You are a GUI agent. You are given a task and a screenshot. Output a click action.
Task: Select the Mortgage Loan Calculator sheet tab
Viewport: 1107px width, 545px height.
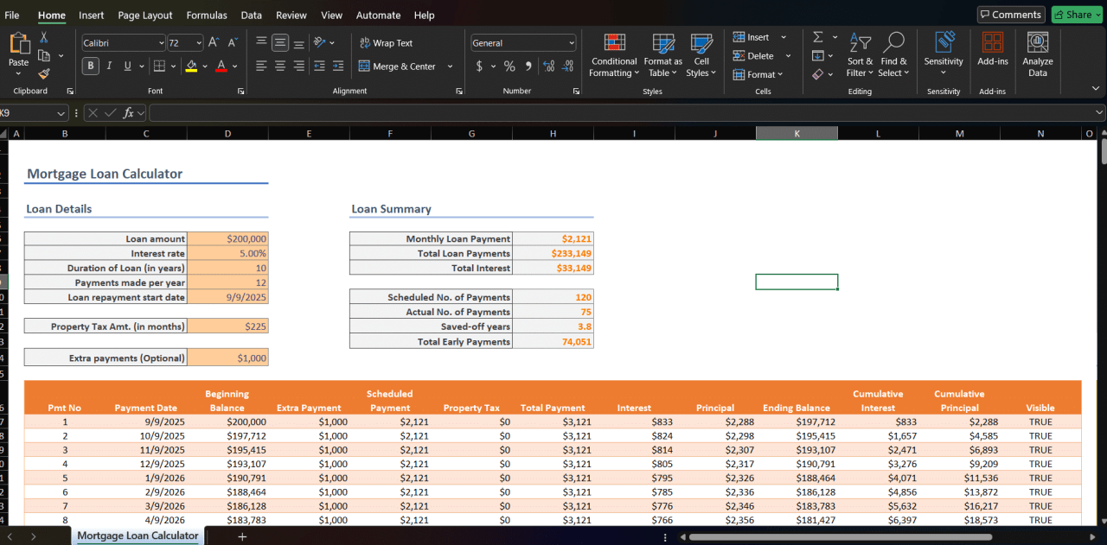pos(138,535)
